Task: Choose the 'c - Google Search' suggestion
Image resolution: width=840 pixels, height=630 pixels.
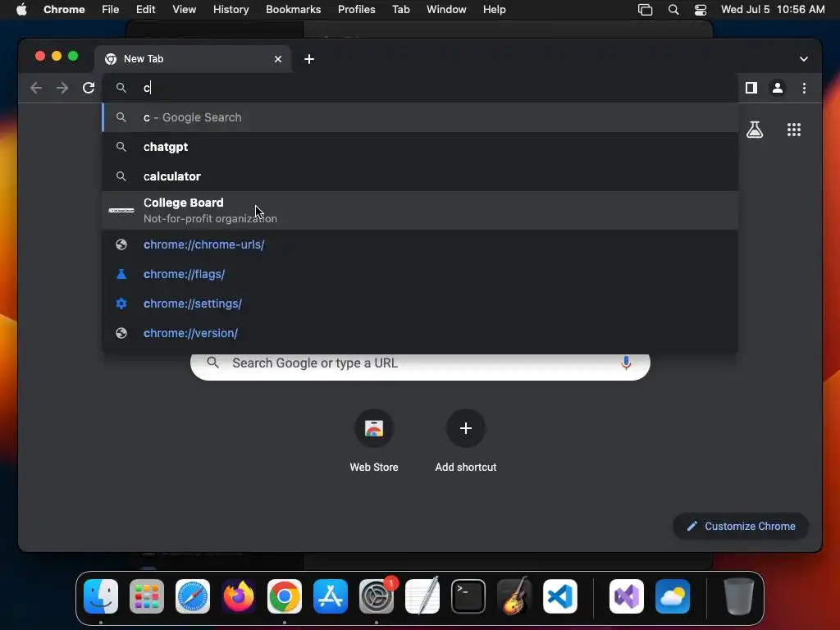Action: click(x=420, y=117)
